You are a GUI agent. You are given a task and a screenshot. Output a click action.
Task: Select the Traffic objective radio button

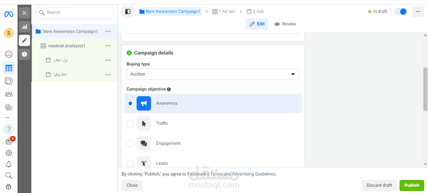[130, 123]
